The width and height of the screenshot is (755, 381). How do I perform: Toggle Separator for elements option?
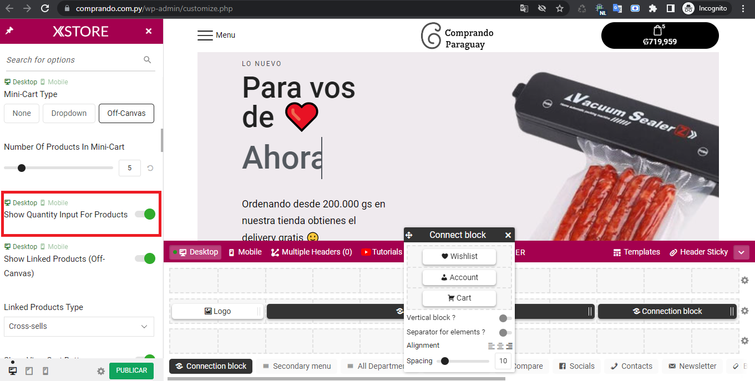tap(505, 333)
